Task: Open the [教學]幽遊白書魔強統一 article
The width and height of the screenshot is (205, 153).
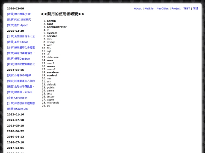Action: (x=21, y=53)
